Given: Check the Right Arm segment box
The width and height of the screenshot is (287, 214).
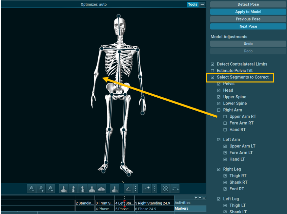Looking at the screenshot, I should pos(219,110).
